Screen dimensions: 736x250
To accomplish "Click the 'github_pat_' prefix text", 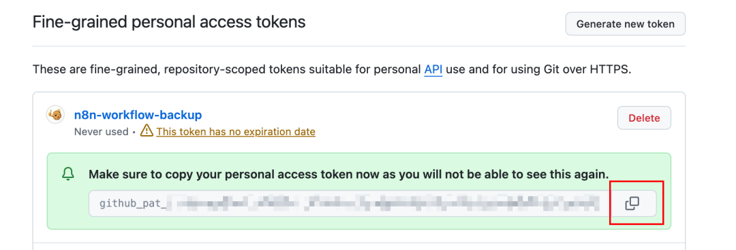I will tap(133, 204).
